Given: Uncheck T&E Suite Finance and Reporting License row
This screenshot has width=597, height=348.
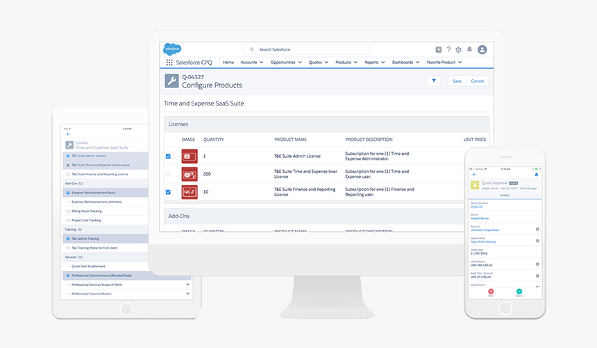Looking at the screenshot, I should coord(168,192).
